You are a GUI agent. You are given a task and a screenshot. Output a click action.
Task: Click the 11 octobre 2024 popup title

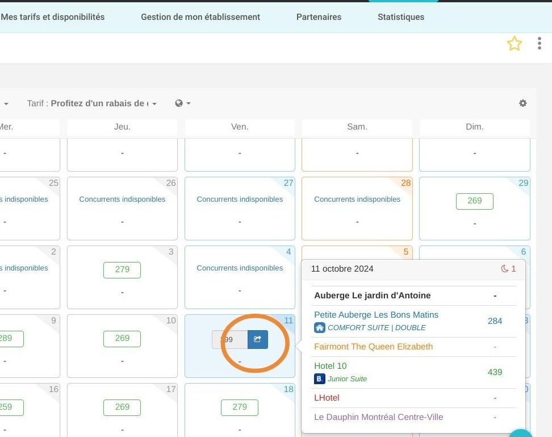(342, 269)
